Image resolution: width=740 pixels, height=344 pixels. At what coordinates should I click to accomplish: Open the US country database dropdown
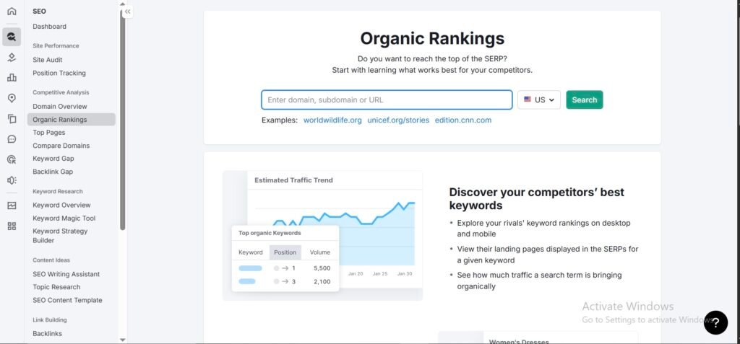tap(539, 100)
